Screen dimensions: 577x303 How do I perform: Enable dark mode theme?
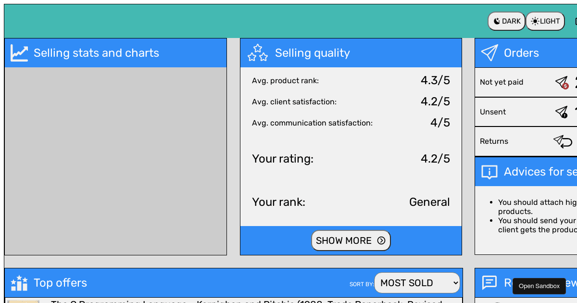(506, 21)
